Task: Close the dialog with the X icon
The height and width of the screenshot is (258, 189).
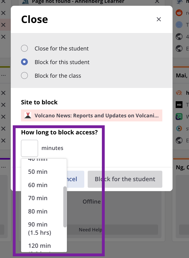Action: click(x=159, y=19)
